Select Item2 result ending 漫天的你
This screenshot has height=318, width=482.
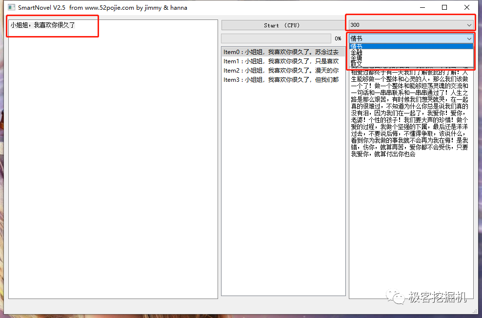point(283,70)
